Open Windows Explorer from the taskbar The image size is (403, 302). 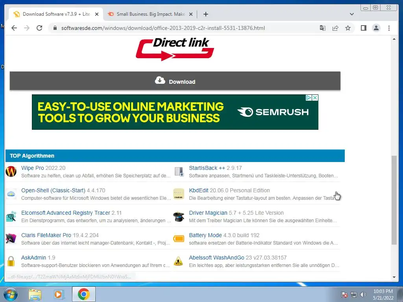(x=35, y=294)
